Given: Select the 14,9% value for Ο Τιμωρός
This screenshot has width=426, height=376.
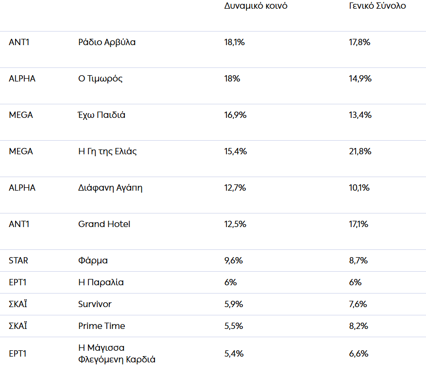Looking at the screenshot, I should (359, 79).
